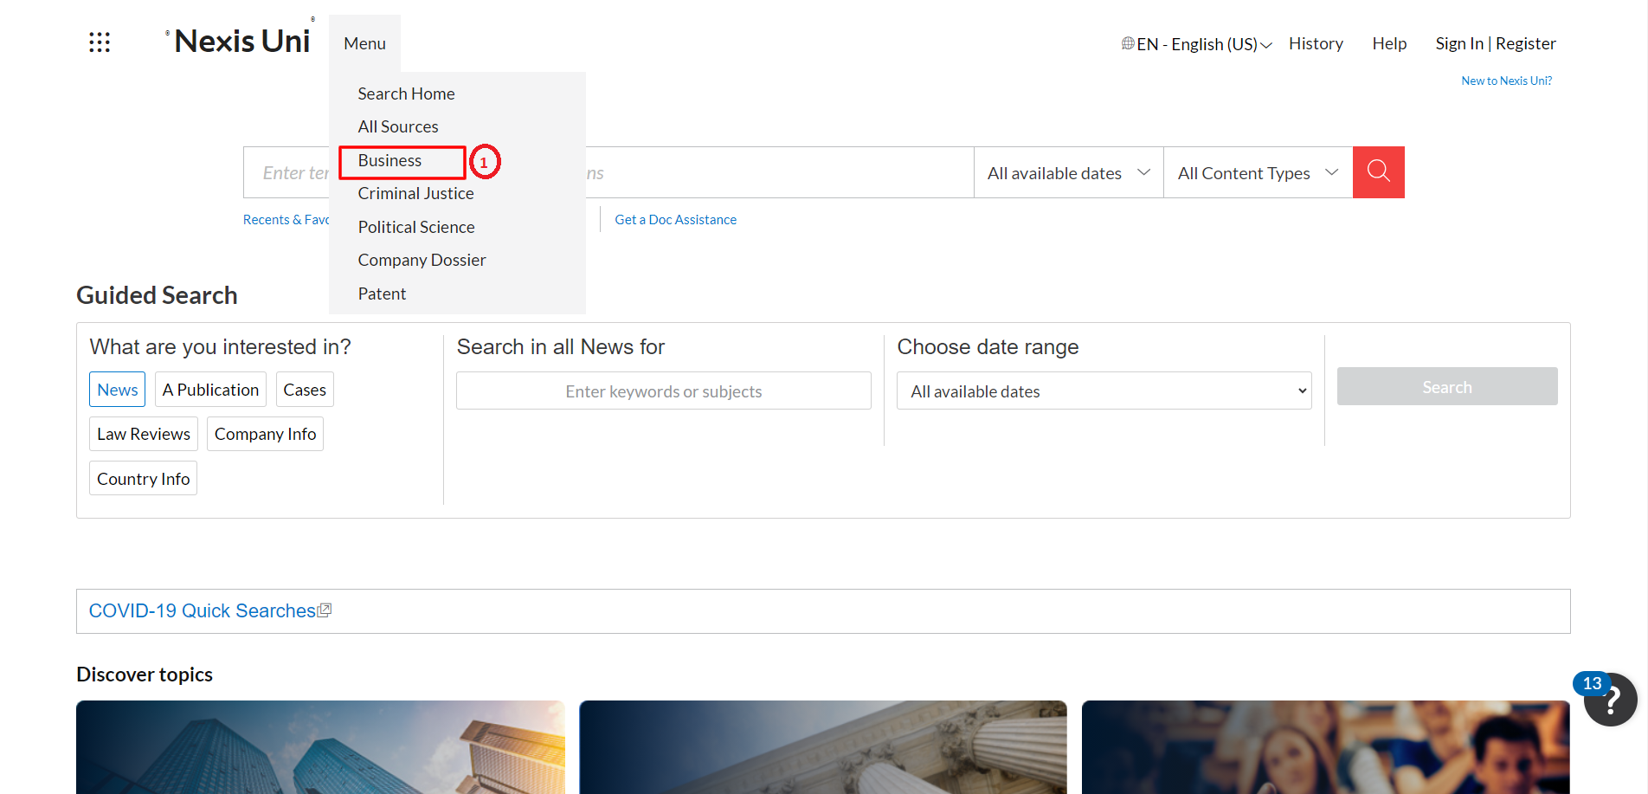
Task: Open the product switcher grid icon
Action: (100, 42)
